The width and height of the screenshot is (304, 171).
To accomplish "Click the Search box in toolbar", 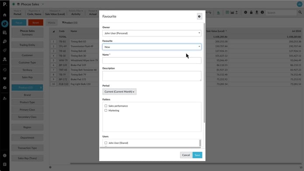I will point(281,13).
